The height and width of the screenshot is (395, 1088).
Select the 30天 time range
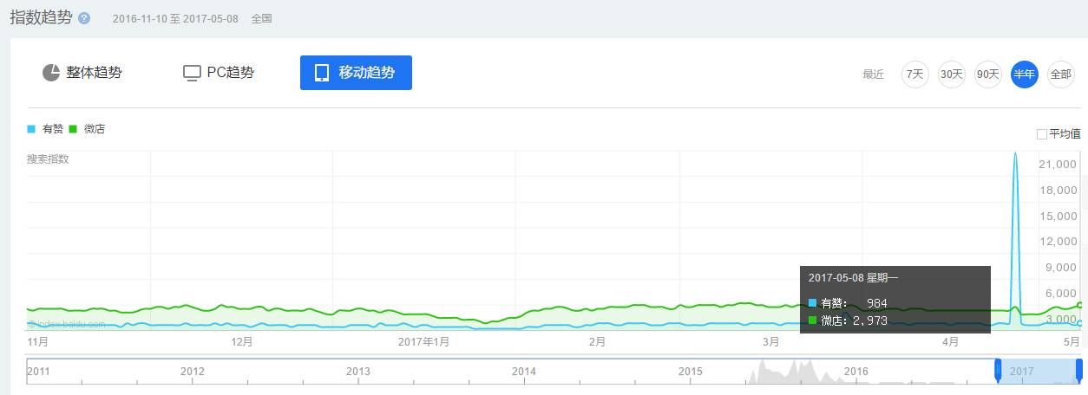(x=952, y=74)
